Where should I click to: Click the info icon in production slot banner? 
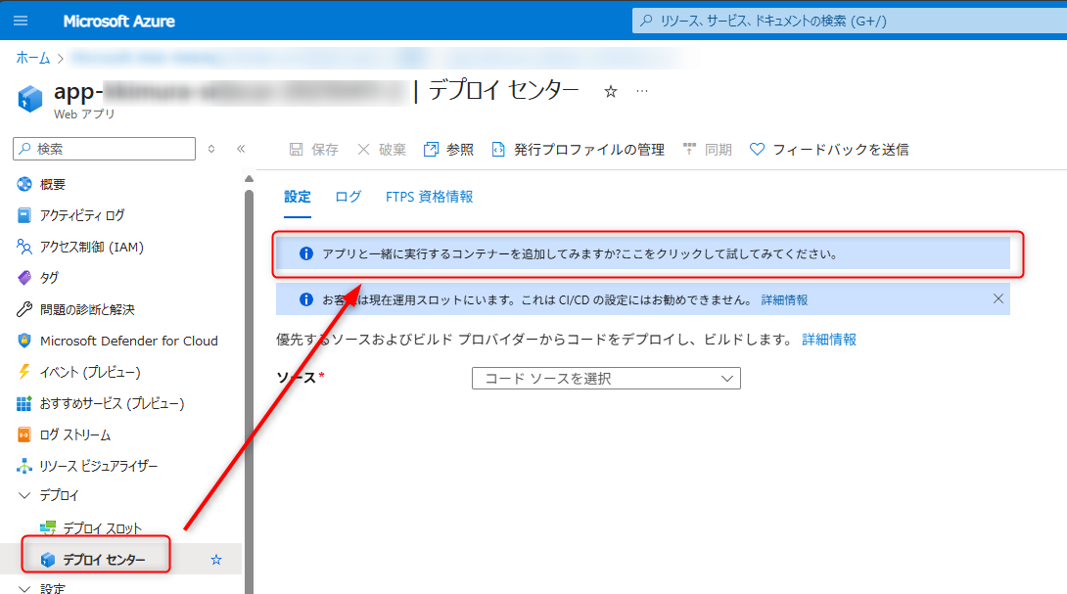click(x=306, y=299)
